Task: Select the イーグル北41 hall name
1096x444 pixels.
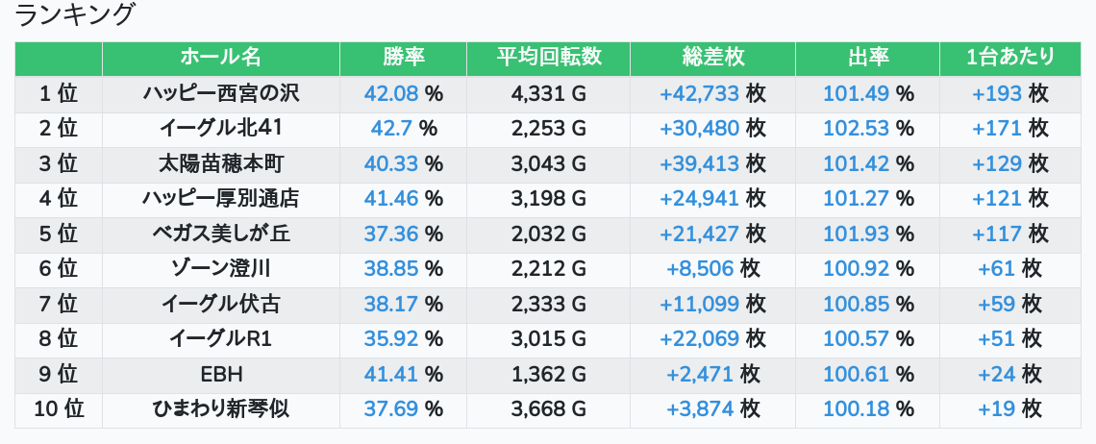Action: 220,128
